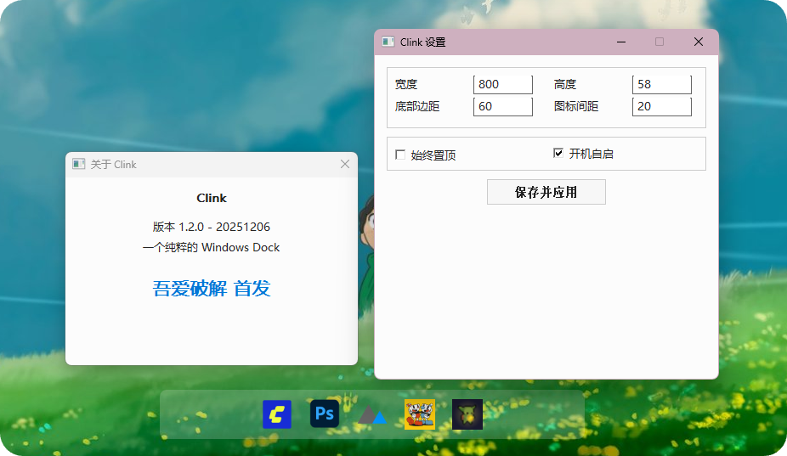Click the 图标间距 field with value 20
Screen dimensions: 787x456
coord(661,106)
